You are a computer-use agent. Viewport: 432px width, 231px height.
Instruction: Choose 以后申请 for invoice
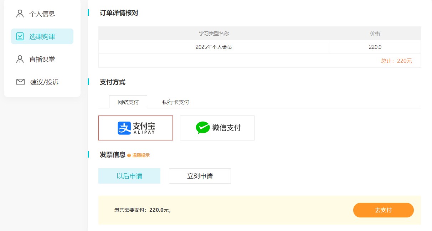pyautogui.click(x=129, y=176)
